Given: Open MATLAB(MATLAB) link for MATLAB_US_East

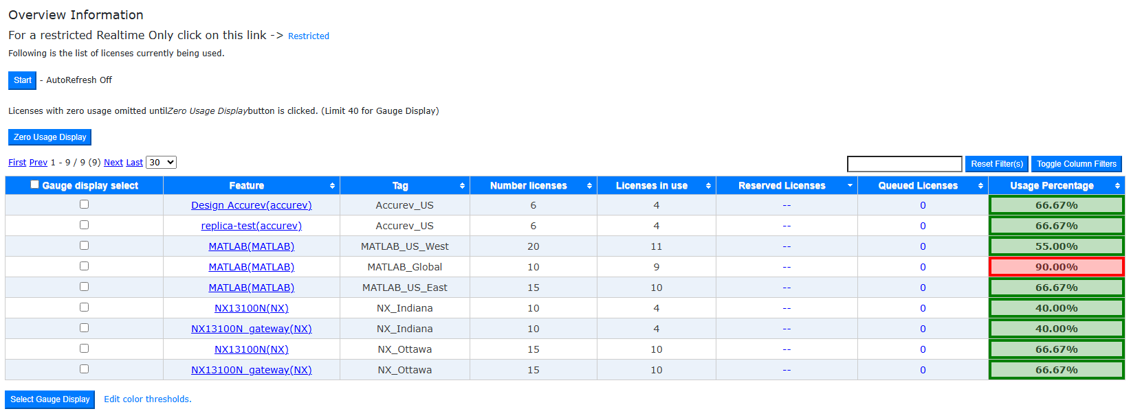Looking at the screenshot, I should point(252,288).
